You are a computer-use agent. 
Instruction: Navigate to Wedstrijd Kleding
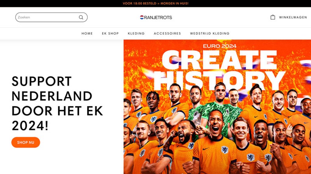[210, 34]
